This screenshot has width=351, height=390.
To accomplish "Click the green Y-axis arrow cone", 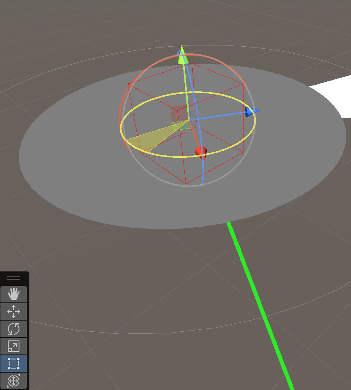I will 182,57.
